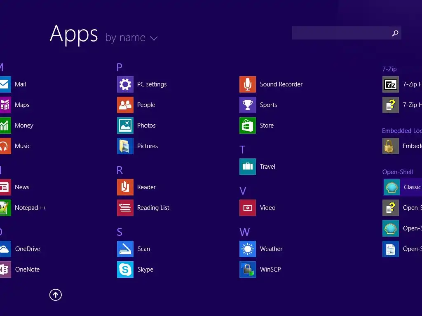Click the 'WinSCP' text label
Image resolution: width=422 pixels, height=316 pixels.
[270, 270]
